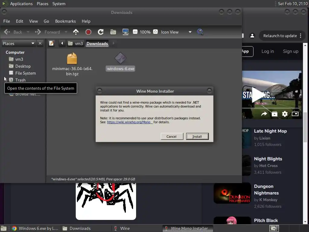Click video watch-on-site icon
The image size is (309, 232).
coord(275,114)
